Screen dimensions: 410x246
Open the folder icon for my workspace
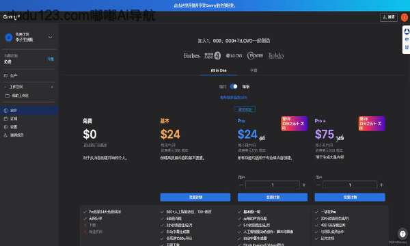tap(8, 96)
